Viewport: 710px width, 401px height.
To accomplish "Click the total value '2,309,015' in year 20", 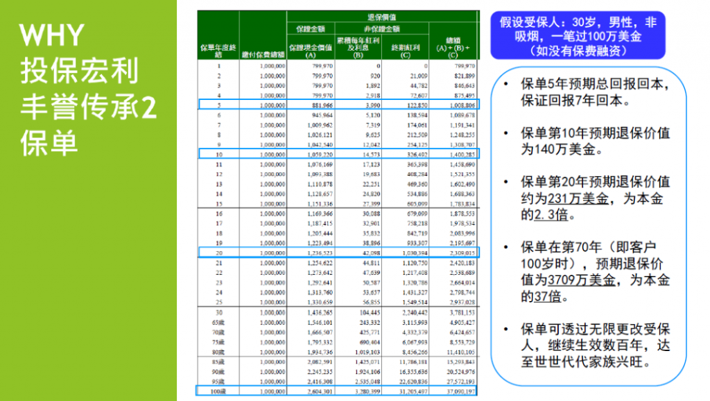I will click(462, 253).
